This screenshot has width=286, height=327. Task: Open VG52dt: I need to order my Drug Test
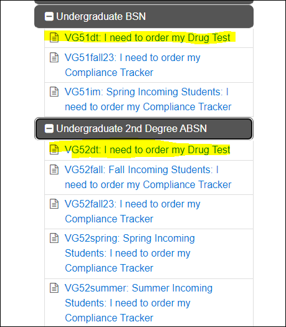pyautogui.click(x=147, y=149)
